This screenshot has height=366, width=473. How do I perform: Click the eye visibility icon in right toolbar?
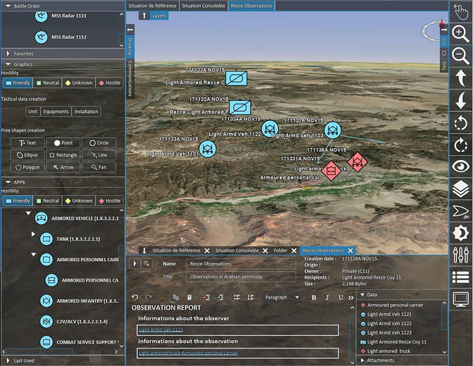click(x=460, y=166)
